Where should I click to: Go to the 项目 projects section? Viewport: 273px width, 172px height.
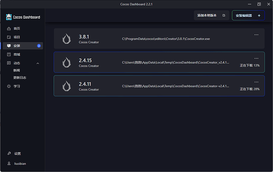coord(17,37)
